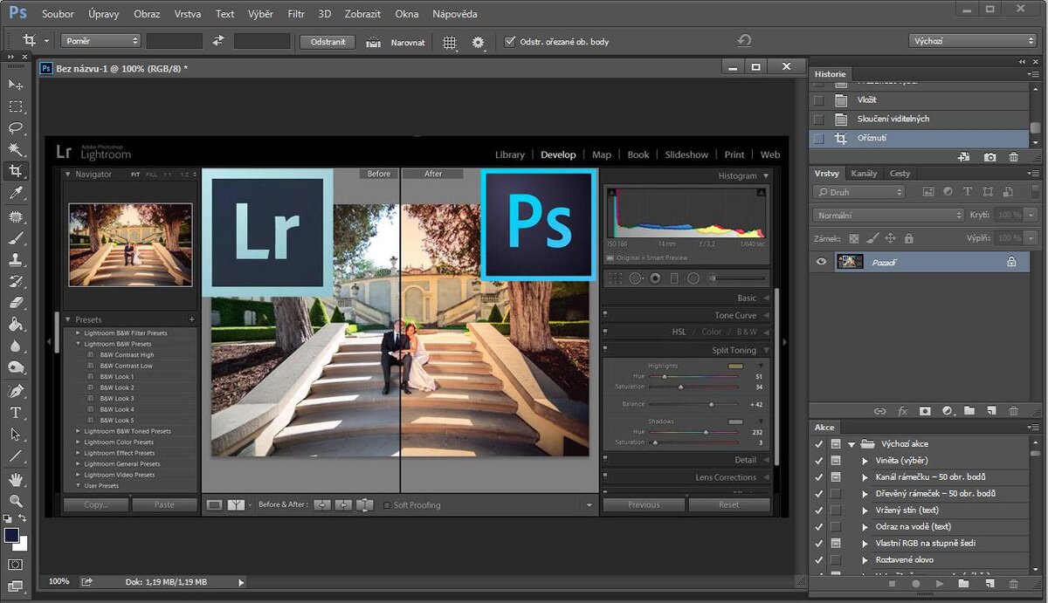Add a layer mask
Viewport: 1048px width, 603px height.
pyautogui.click(x=925, y=411)
